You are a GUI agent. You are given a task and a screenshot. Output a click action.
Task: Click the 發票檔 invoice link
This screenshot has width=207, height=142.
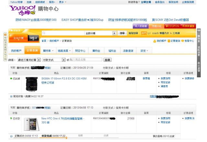click(x=146, y=79)
